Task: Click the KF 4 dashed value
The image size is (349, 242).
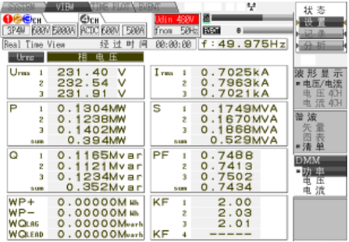Action: coord(230,234)
